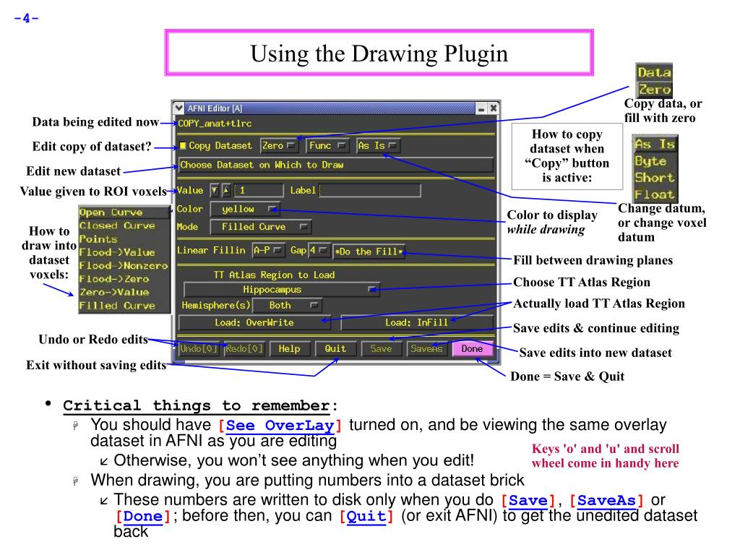Select Points in mode menu
This screenshot has width=740, height=555.
(x=124, y=238)
